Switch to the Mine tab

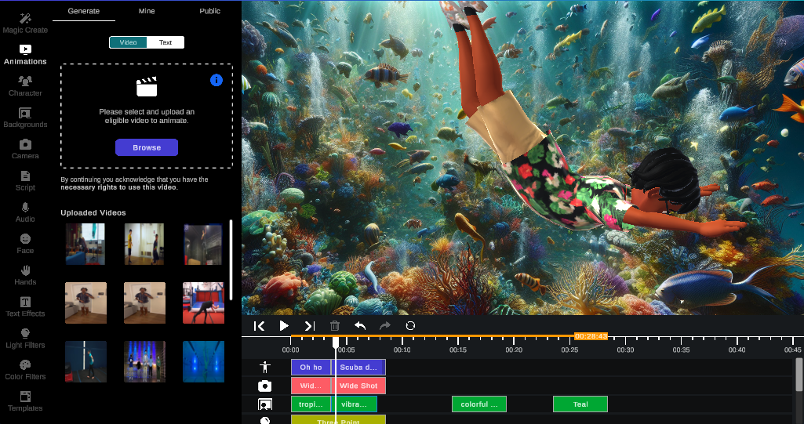coord(147,11)
